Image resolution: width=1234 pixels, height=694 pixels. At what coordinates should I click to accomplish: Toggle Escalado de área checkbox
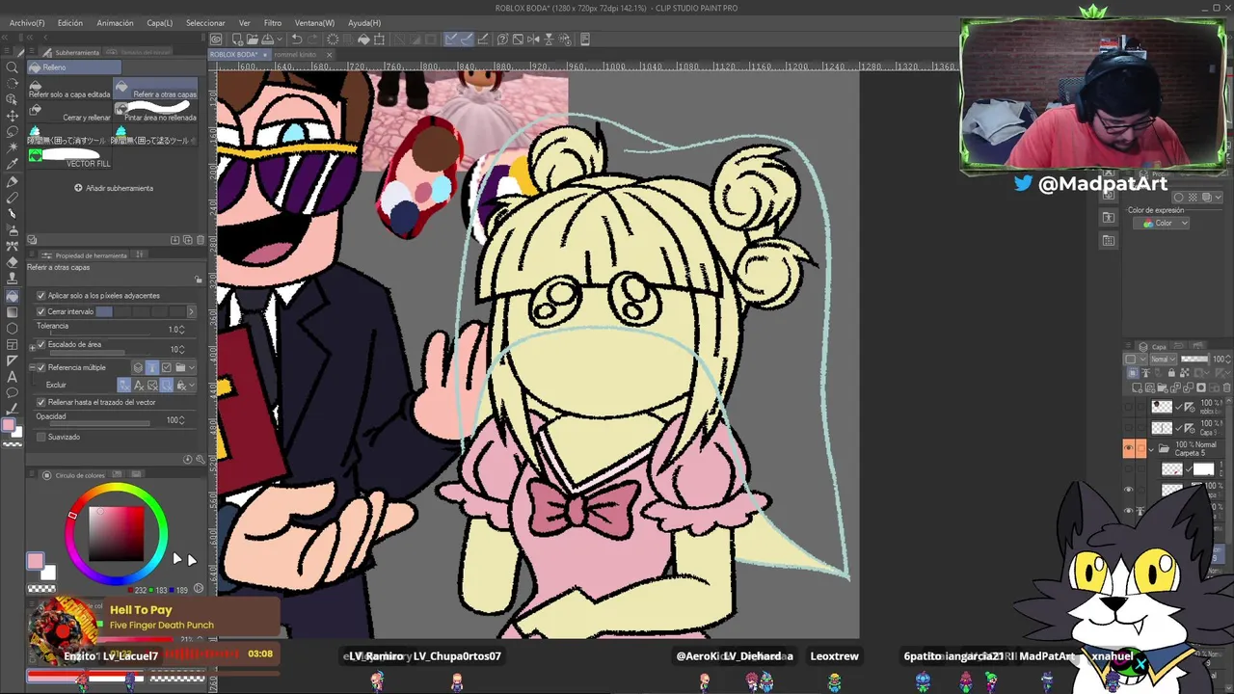(x=40, y=344)
